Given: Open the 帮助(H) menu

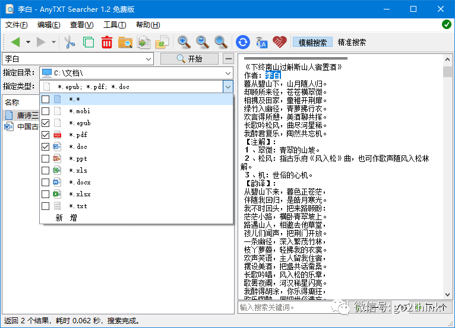Looking at the screenshot, I should pos(148,25).
